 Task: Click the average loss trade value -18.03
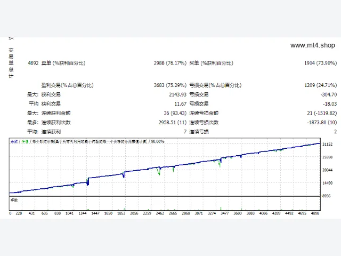click(x=330, y=104)
